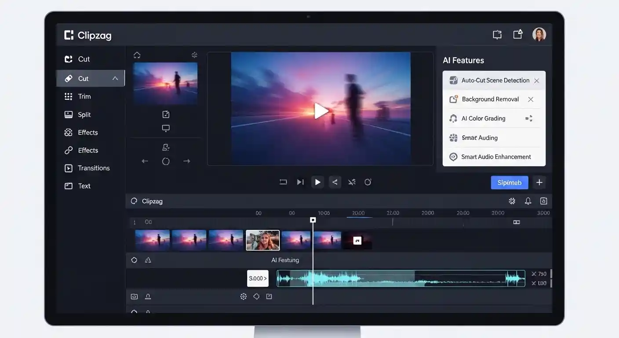Select the portrait thumbnail in the video track
Image resolution: width=619 pixels, height=338 pixels.
point(262,240)
